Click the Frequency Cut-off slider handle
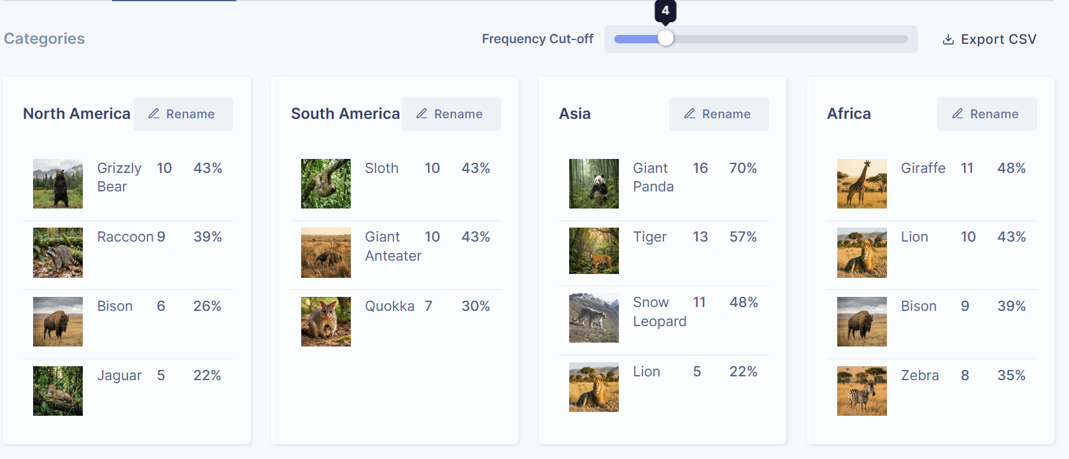 666,38
